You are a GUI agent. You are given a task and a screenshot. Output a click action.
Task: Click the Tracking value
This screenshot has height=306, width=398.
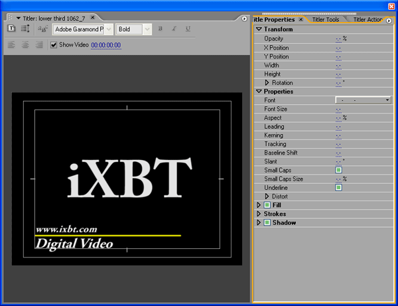(338, 144)
